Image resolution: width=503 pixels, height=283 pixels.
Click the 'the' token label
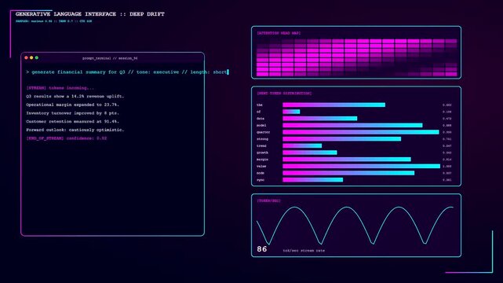260,105
